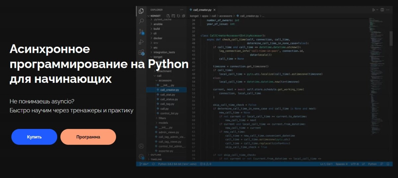Click the notifications bell in status bar
The height and width of the screenshot is (178, 398).
387,164
